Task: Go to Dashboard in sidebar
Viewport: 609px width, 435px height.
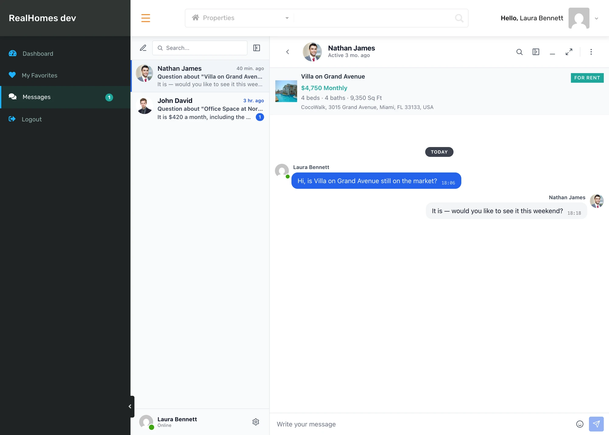Action: click(x=65, y=54)
